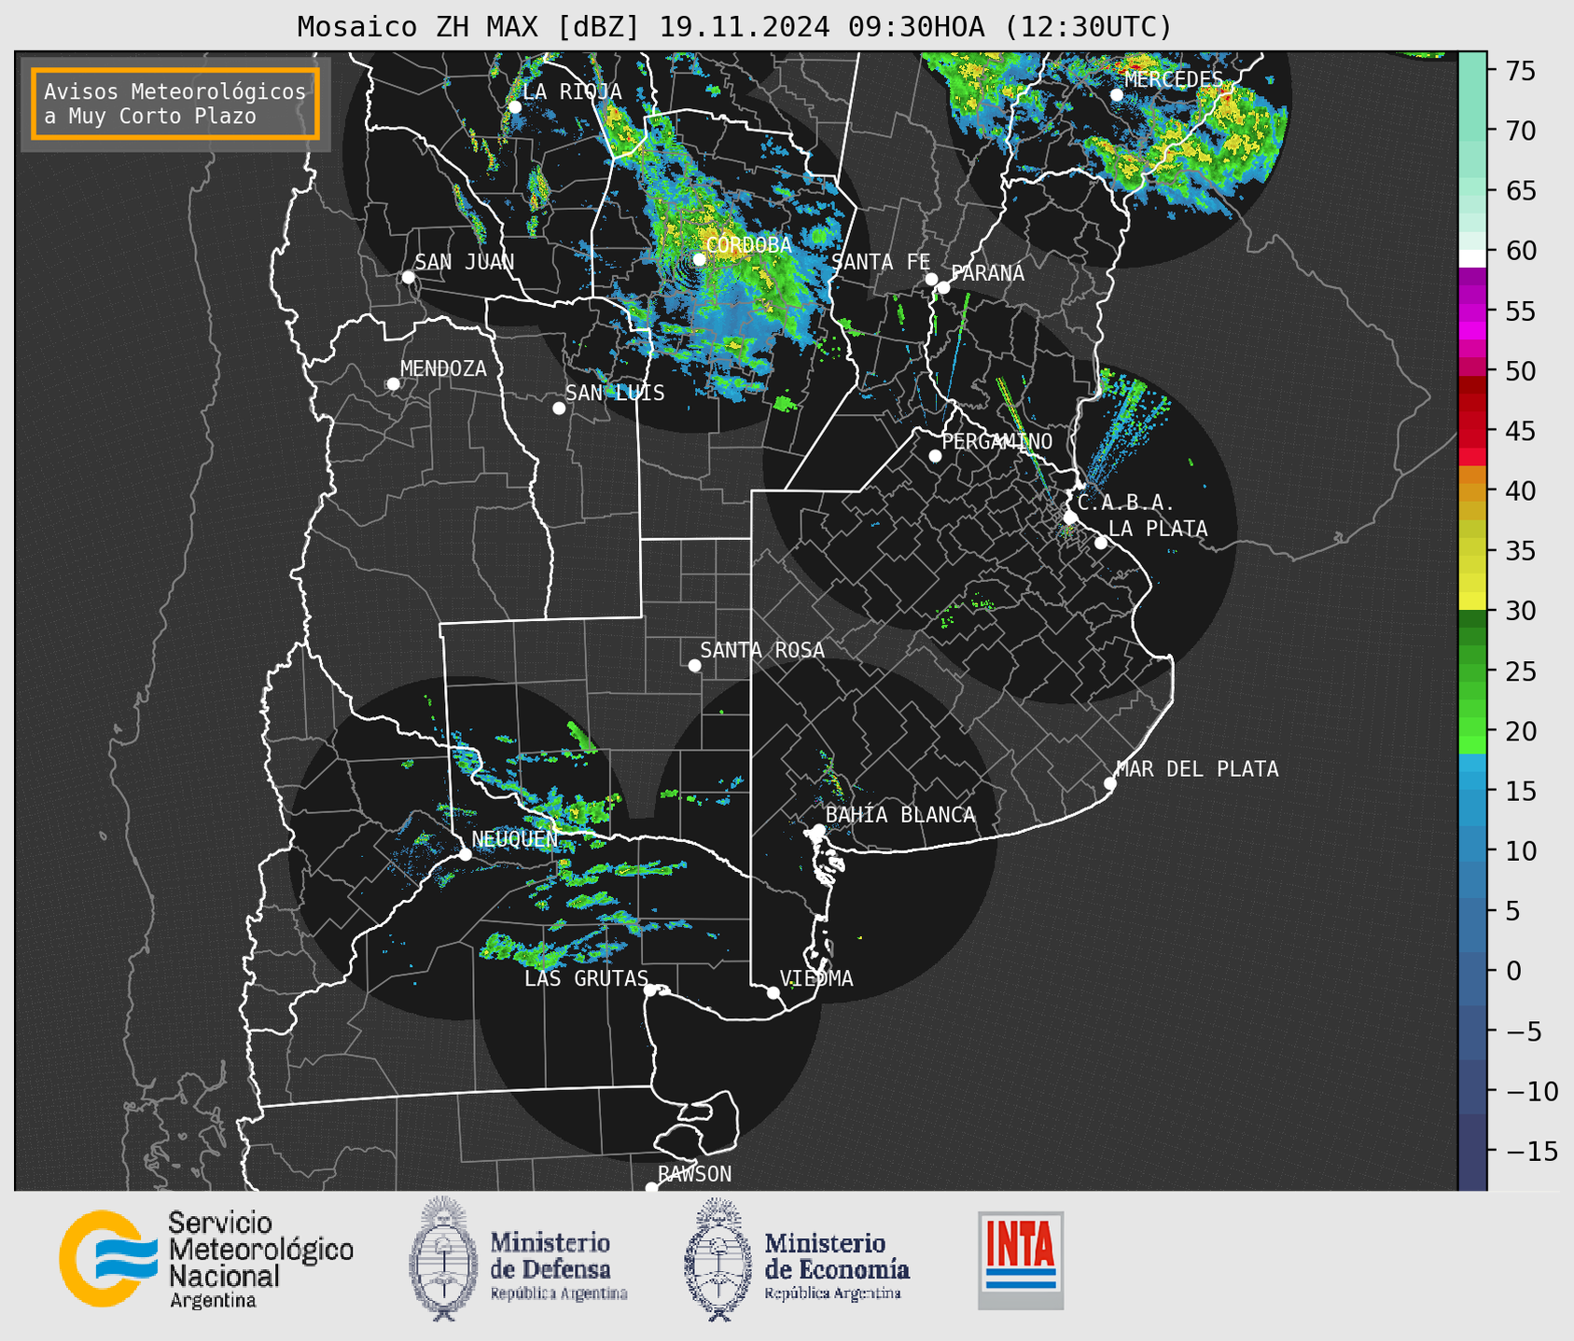Click the BAHÍA BLANCA city label
This screenshot has width=1574, height=1341.
click(x=900, y=815)
